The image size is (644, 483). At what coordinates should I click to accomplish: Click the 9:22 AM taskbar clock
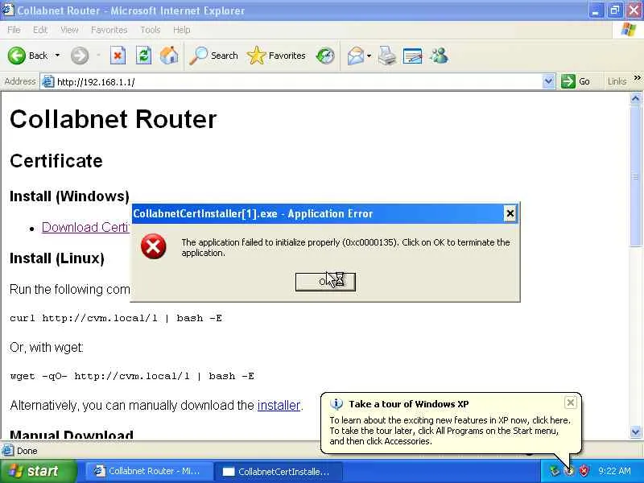pos(614,471)
